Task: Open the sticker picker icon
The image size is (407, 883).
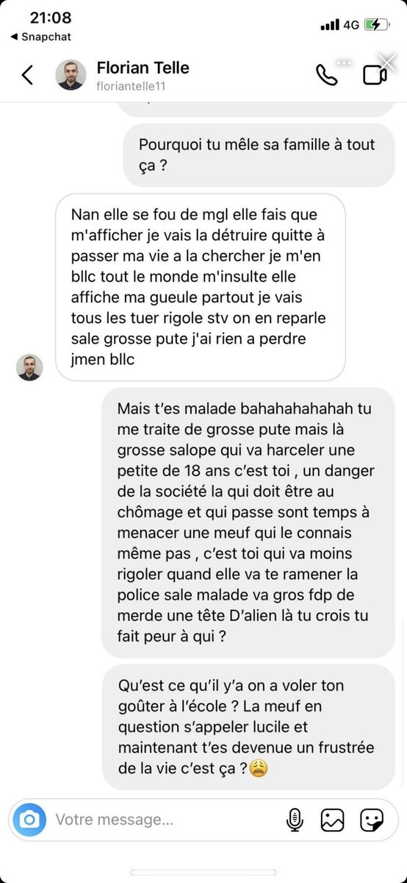Action: coord(372,819)
